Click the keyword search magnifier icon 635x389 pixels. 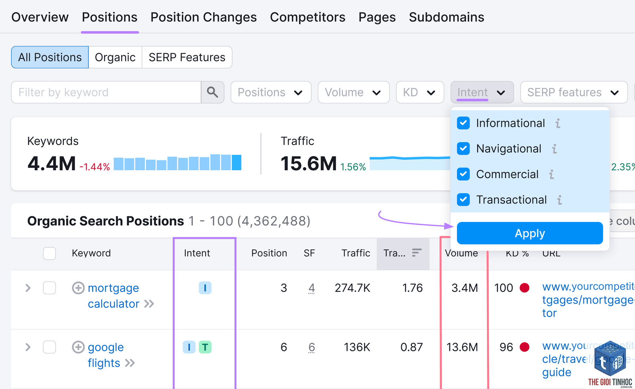tap(212, 92)
